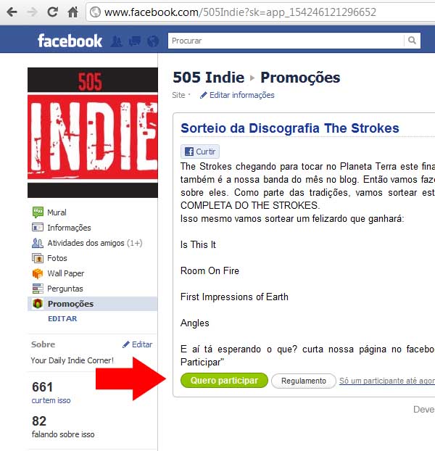
Task: Click the 505 Indie profile picture
Action: point(93,133)
